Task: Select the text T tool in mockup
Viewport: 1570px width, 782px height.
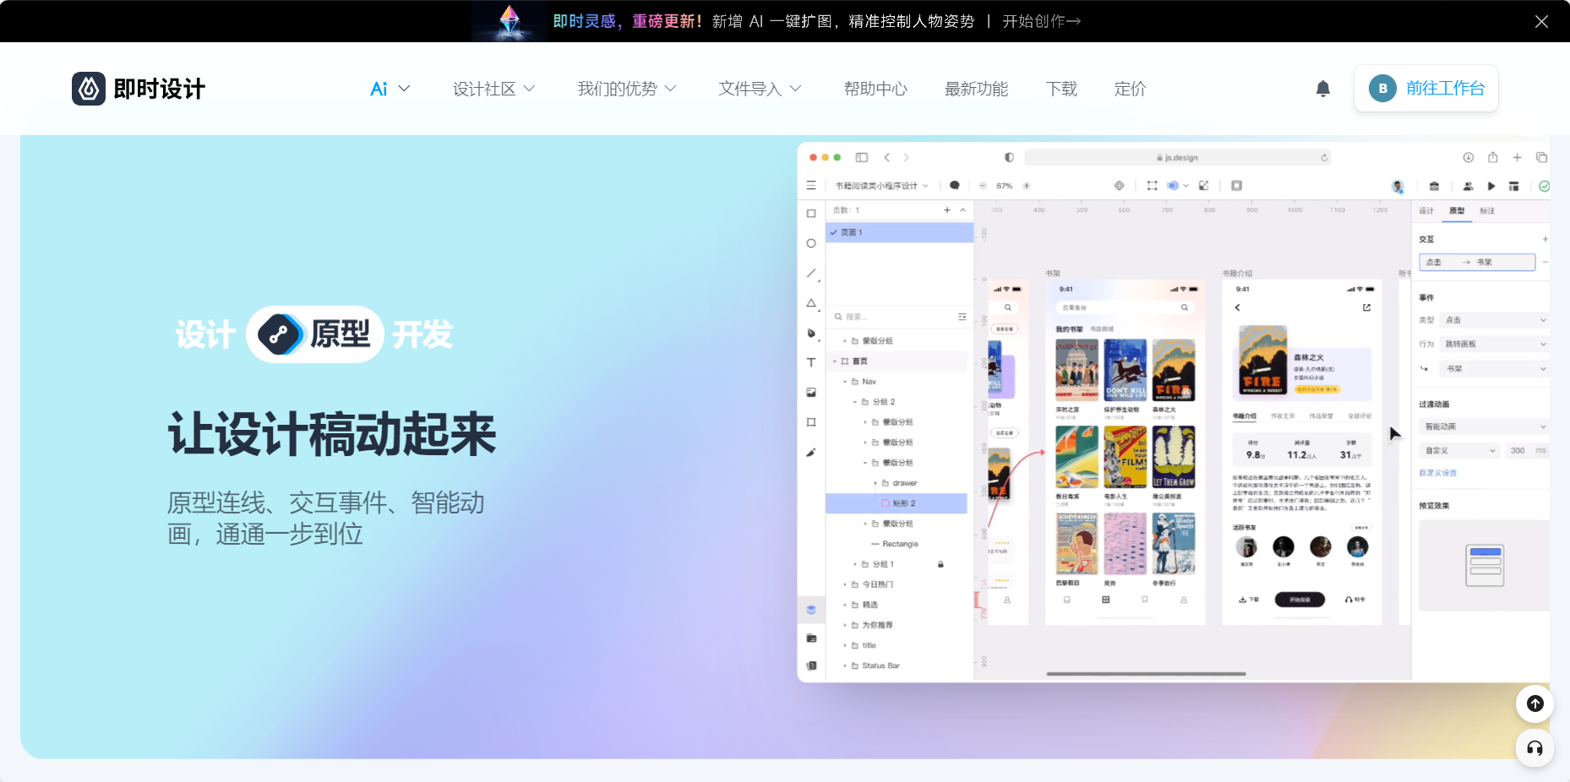Action: (x=811, y=362)
